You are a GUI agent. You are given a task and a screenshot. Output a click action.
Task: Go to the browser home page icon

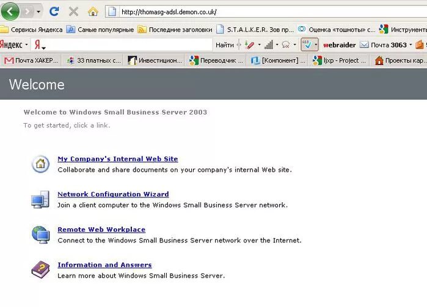coord(93,12)
